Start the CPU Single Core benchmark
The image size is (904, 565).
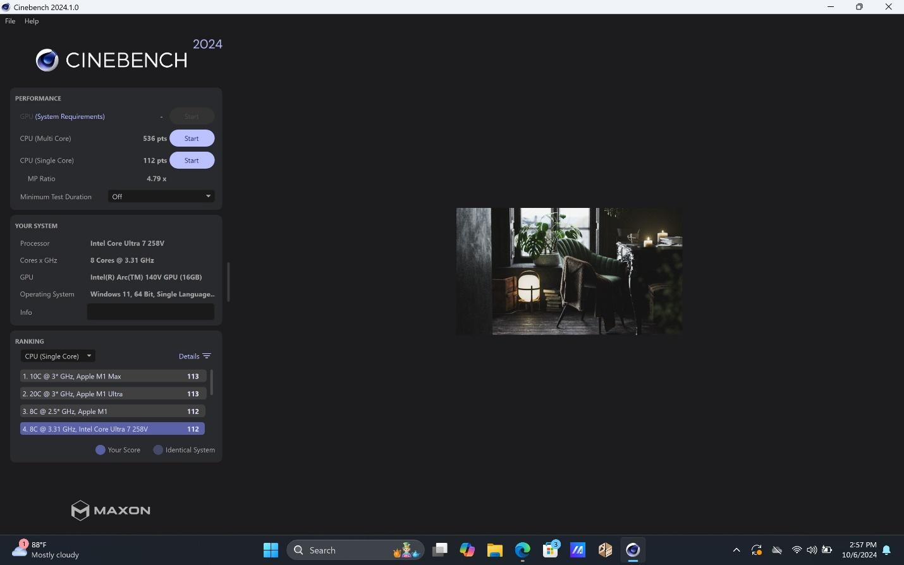click(192, 161)
